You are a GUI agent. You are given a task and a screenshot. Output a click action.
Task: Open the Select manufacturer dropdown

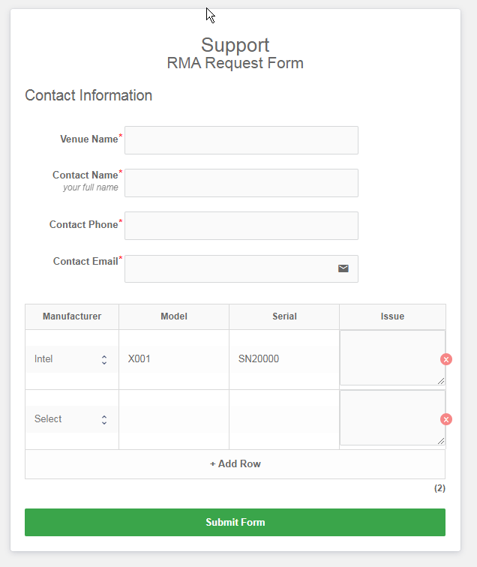tap(71, 419)
